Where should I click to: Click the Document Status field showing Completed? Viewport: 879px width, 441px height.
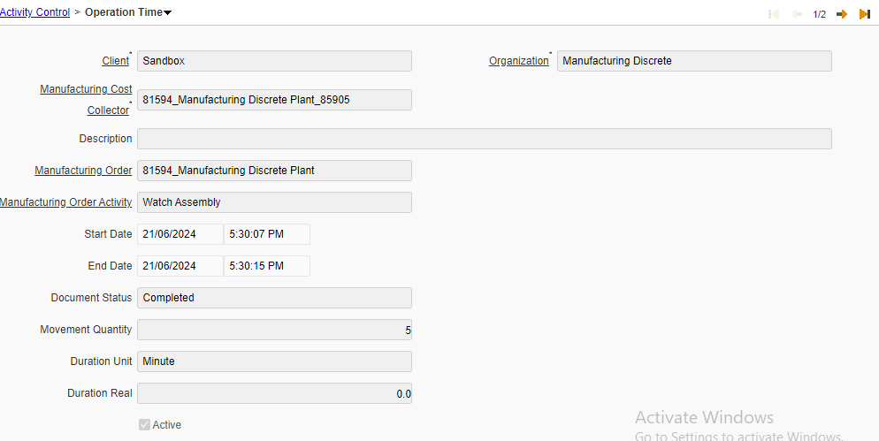(275, 298)
